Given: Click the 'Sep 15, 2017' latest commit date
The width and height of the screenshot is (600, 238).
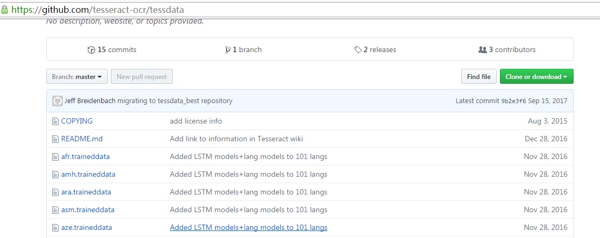Looking at the screenshot, I should [548, 101].
